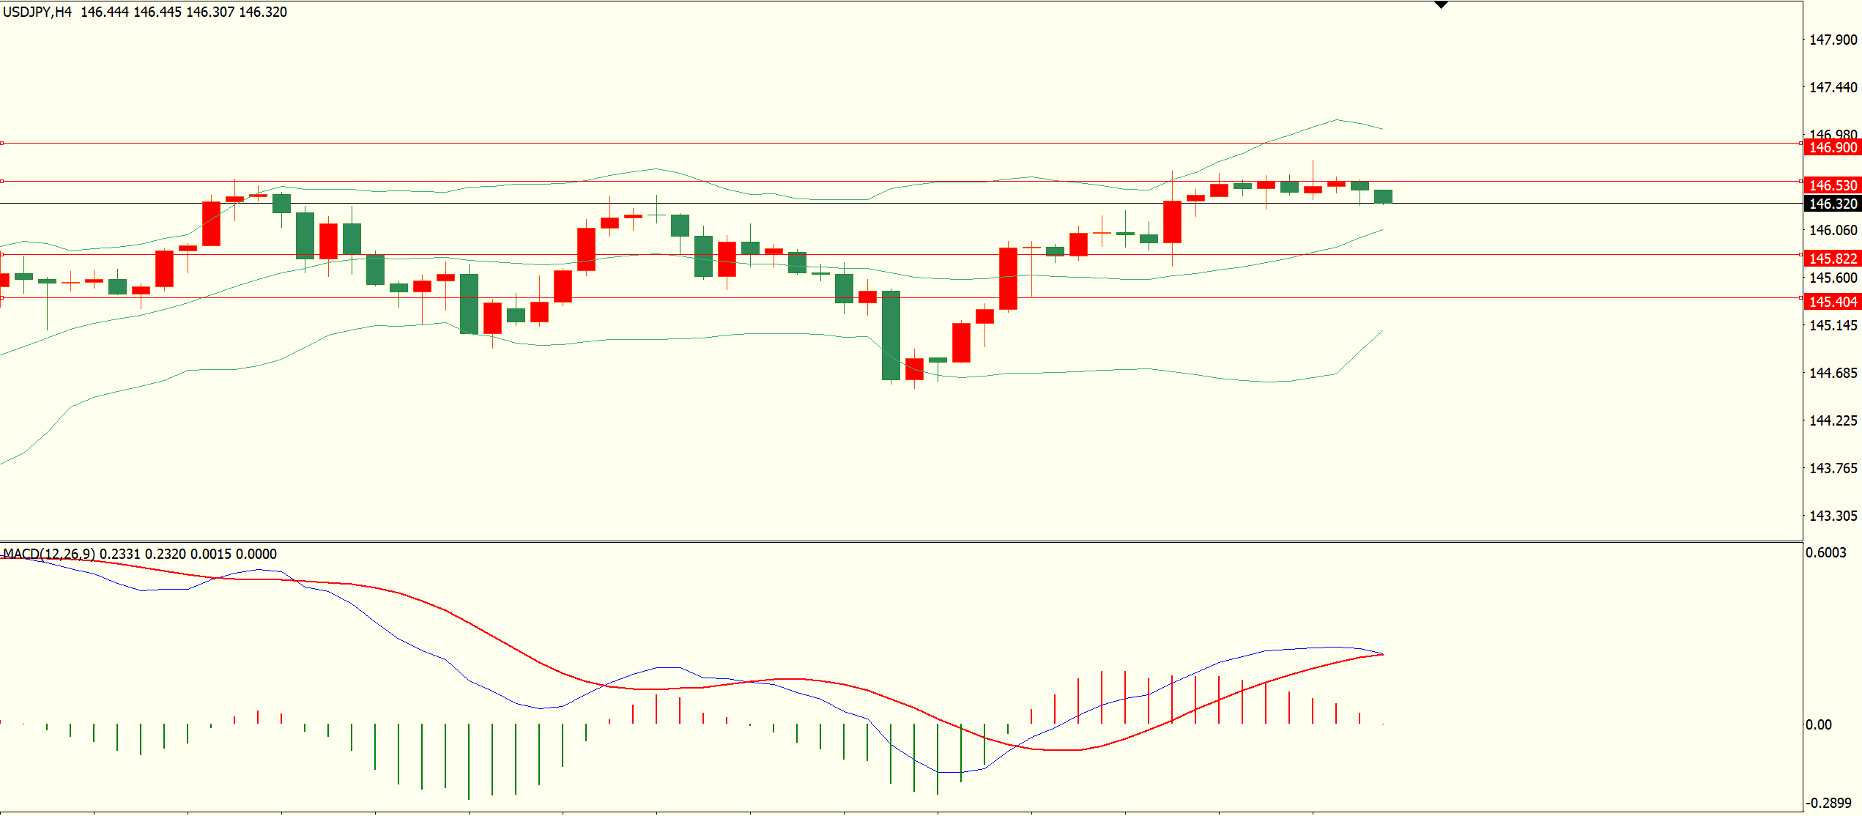Select the 146.900 horizontal line price label
Image resolution: width=1862 pixels, height=816 pixels.
[x=1832, y=147]
